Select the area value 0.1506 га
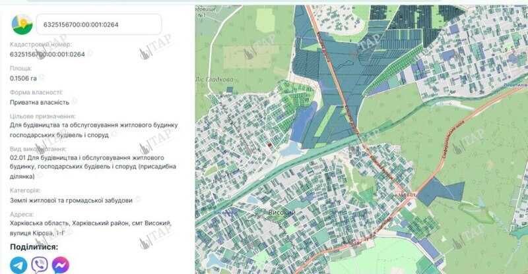 (x=23, y=78)
